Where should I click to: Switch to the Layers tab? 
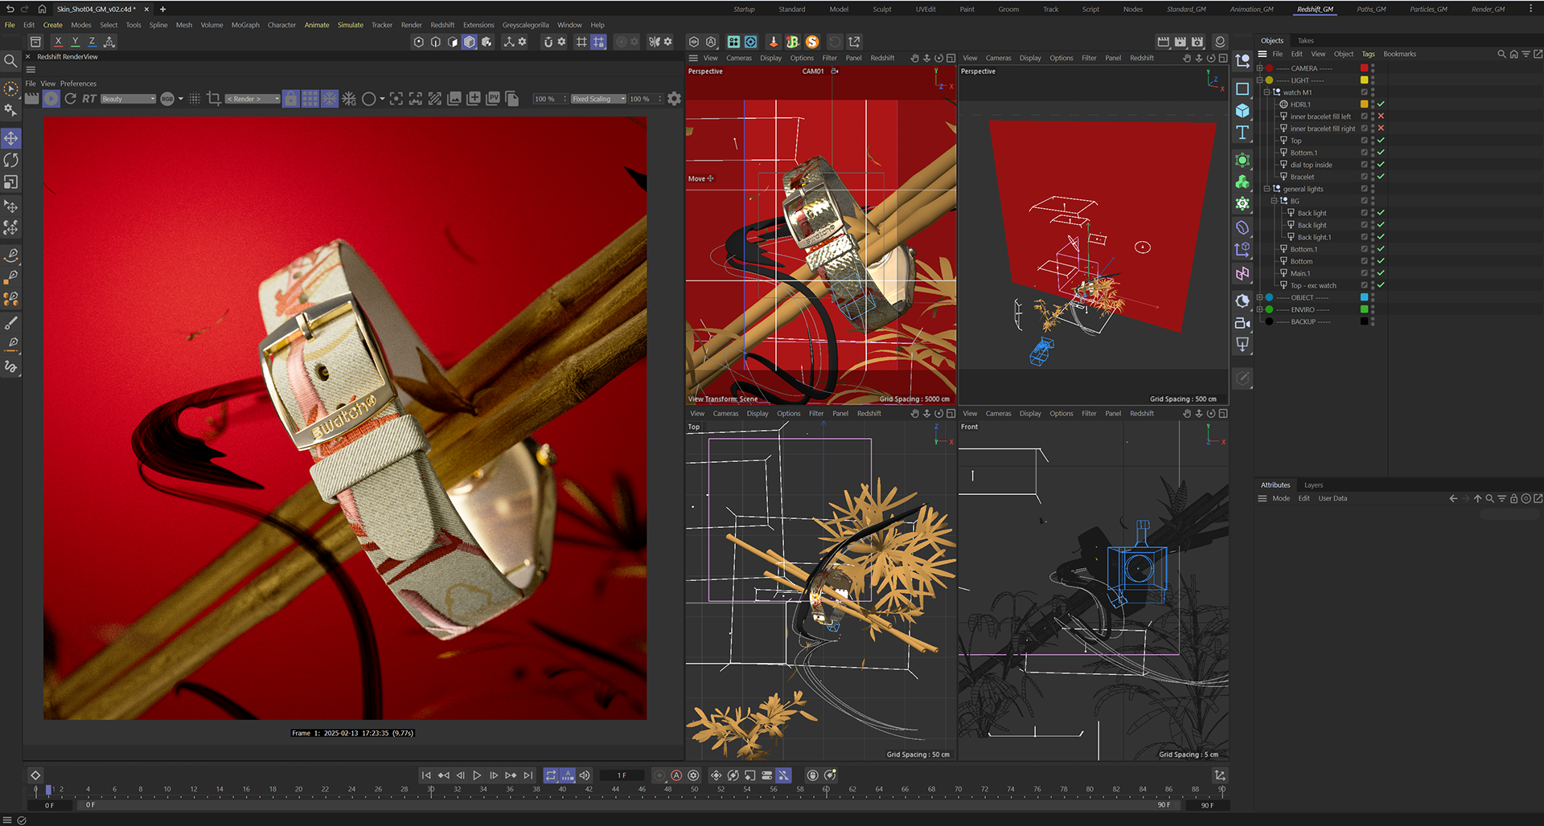pyautogui.click(x=1313, y=485)
